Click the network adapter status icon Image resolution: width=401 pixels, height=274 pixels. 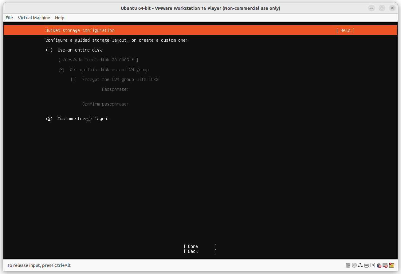coord(360,265)
